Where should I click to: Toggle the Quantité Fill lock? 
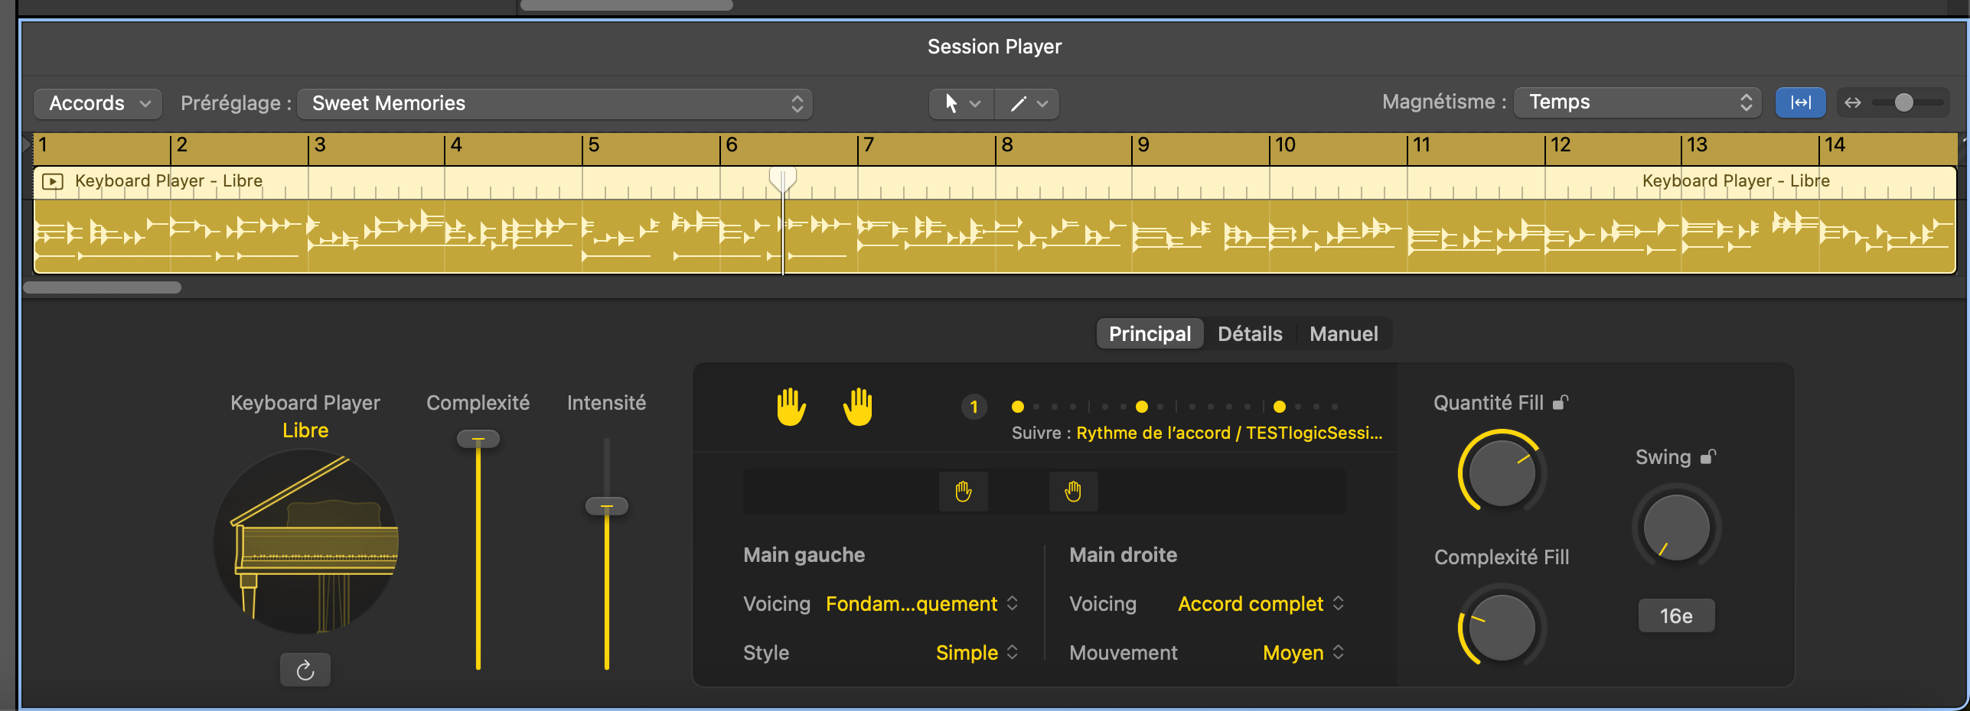(1561, 402)
